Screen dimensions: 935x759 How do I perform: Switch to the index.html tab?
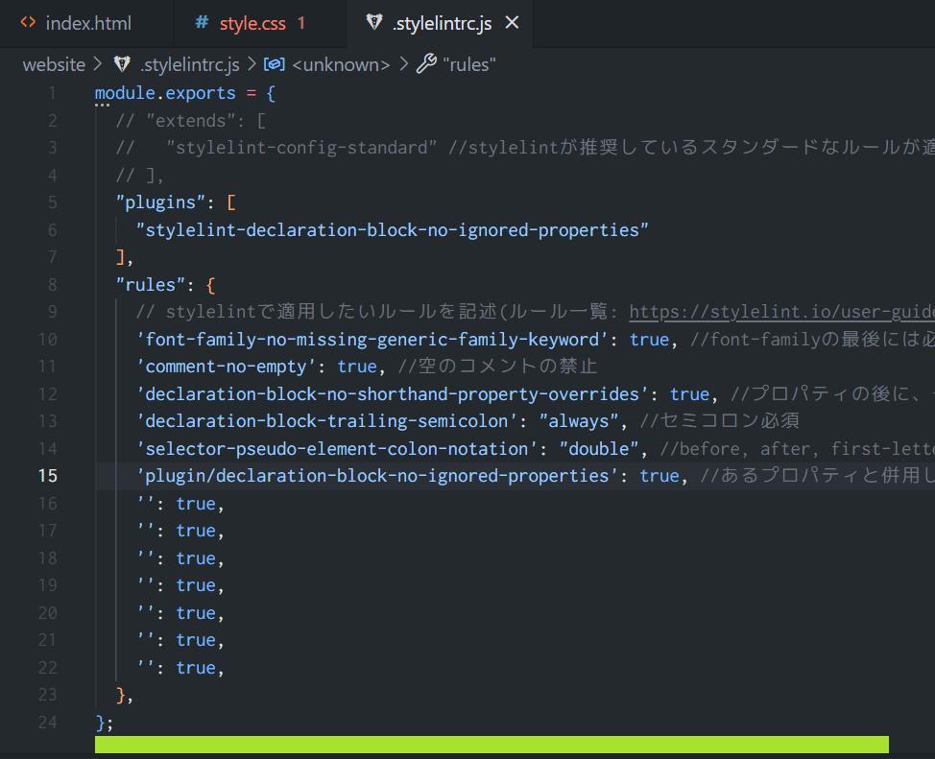tap(88, 22)
